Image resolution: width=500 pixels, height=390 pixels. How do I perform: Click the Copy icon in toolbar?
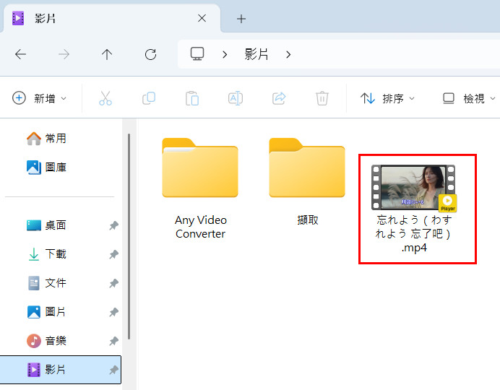point(149,98)
